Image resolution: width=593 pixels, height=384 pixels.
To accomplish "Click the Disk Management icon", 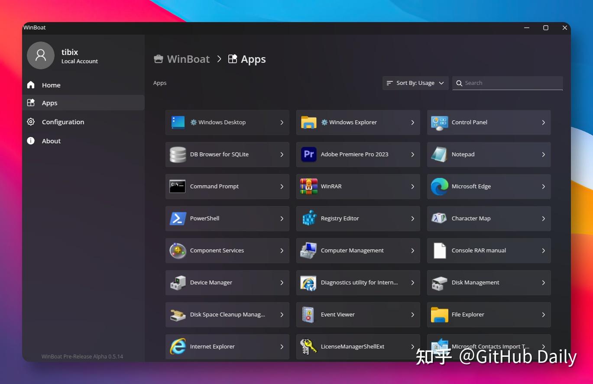I will point(440,283).
